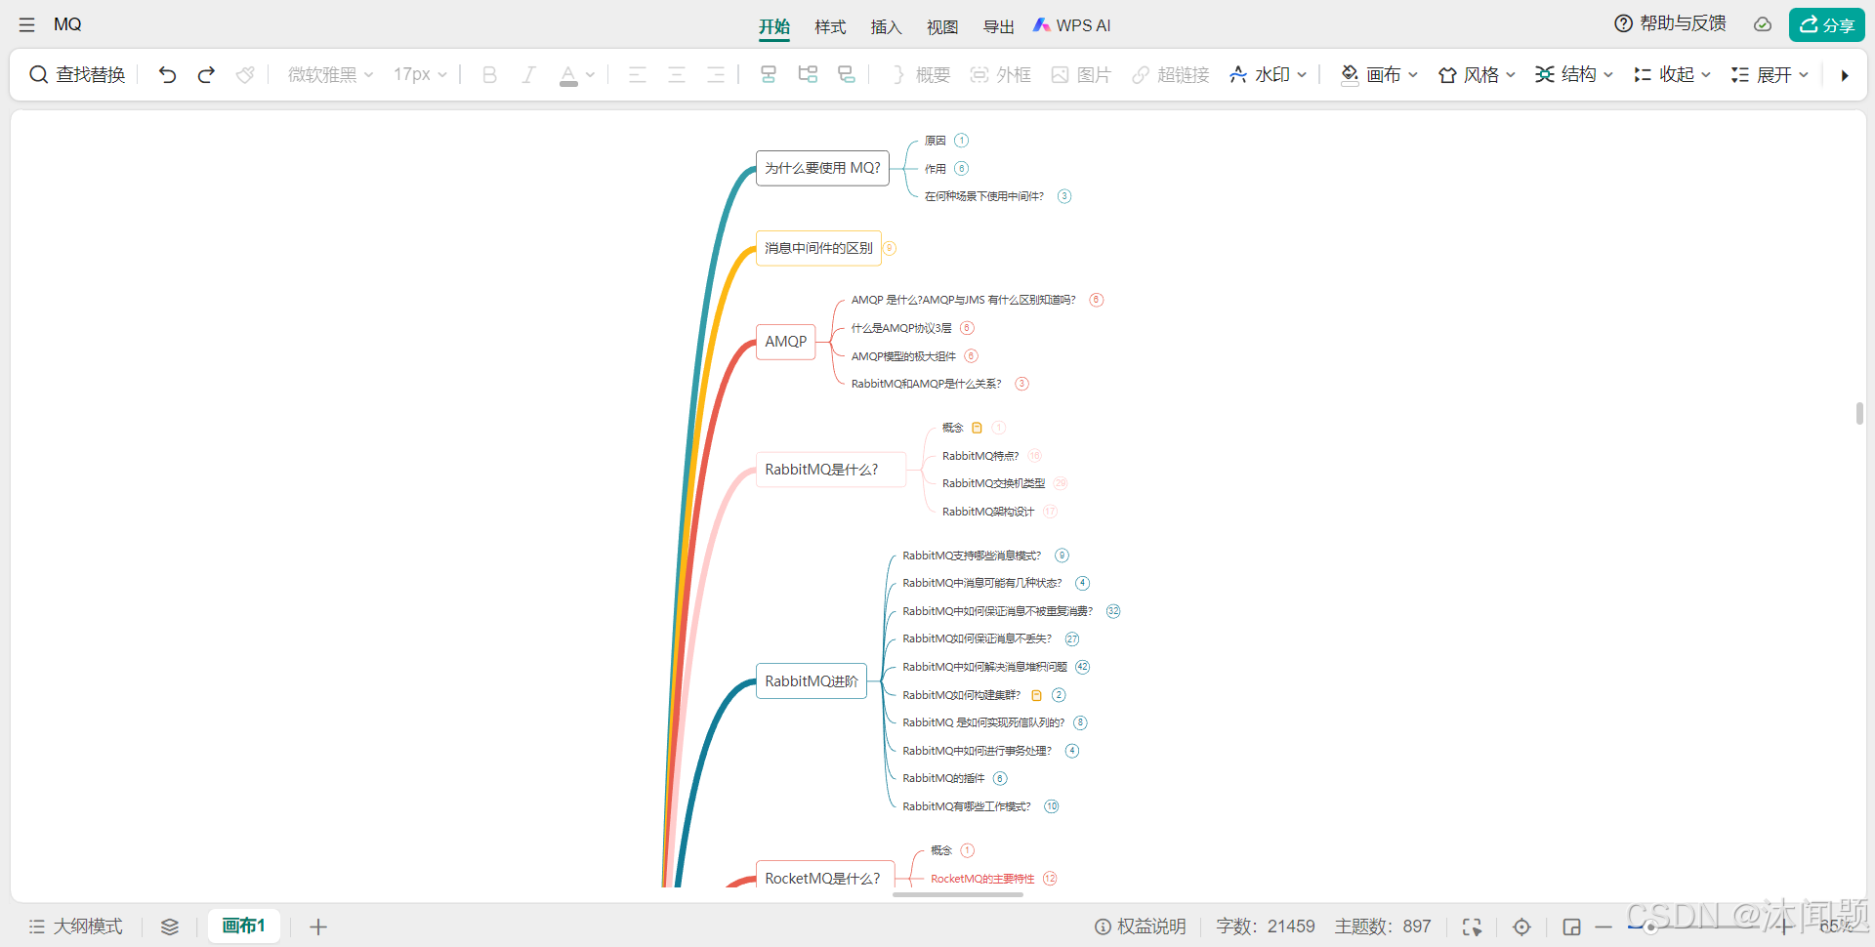
Task: Select the RocketMQ的主要特性 subtopic
Action: coord(982,879)
